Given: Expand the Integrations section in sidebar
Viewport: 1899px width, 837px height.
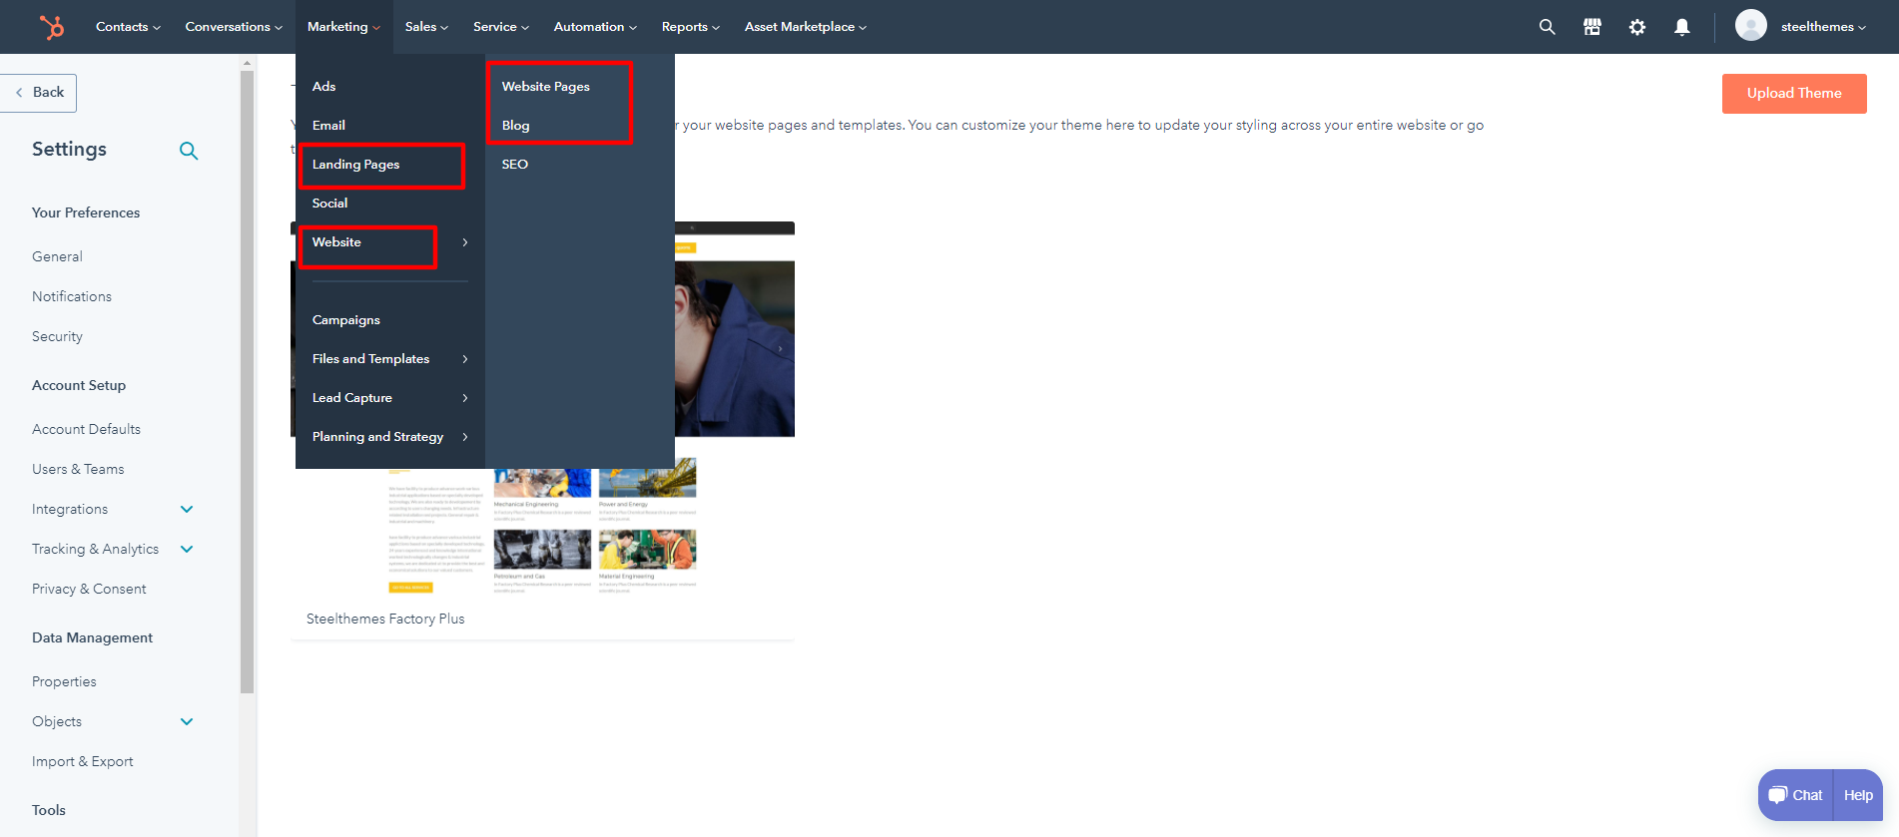Looking at the screenshot, I should click(x=187, y=509).
